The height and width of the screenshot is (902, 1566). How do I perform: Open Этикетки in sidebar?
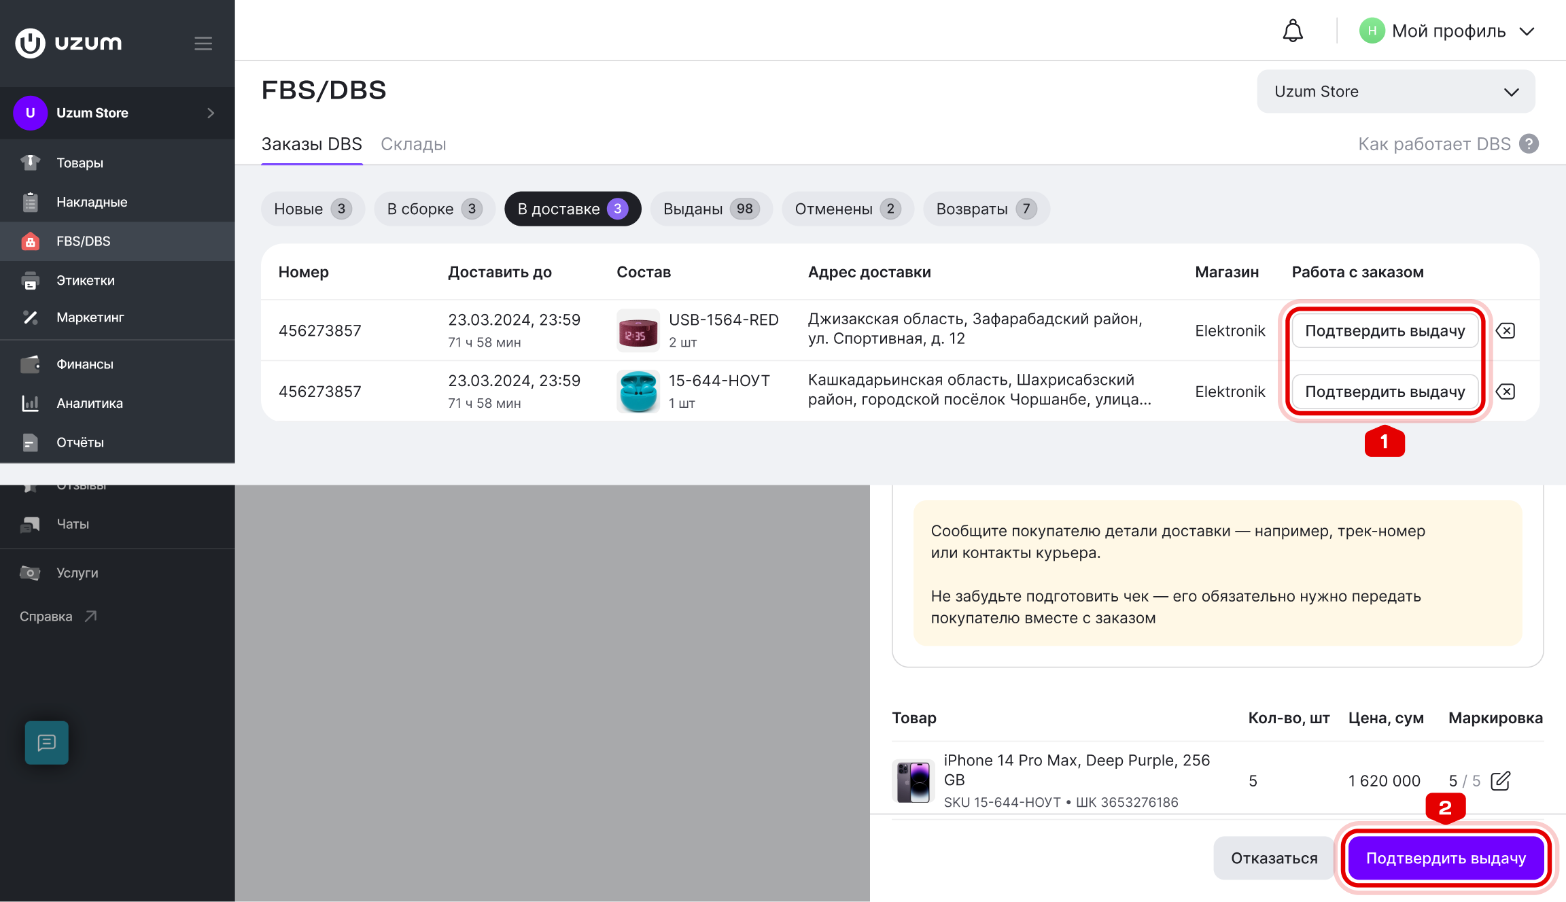click(118, 280)
